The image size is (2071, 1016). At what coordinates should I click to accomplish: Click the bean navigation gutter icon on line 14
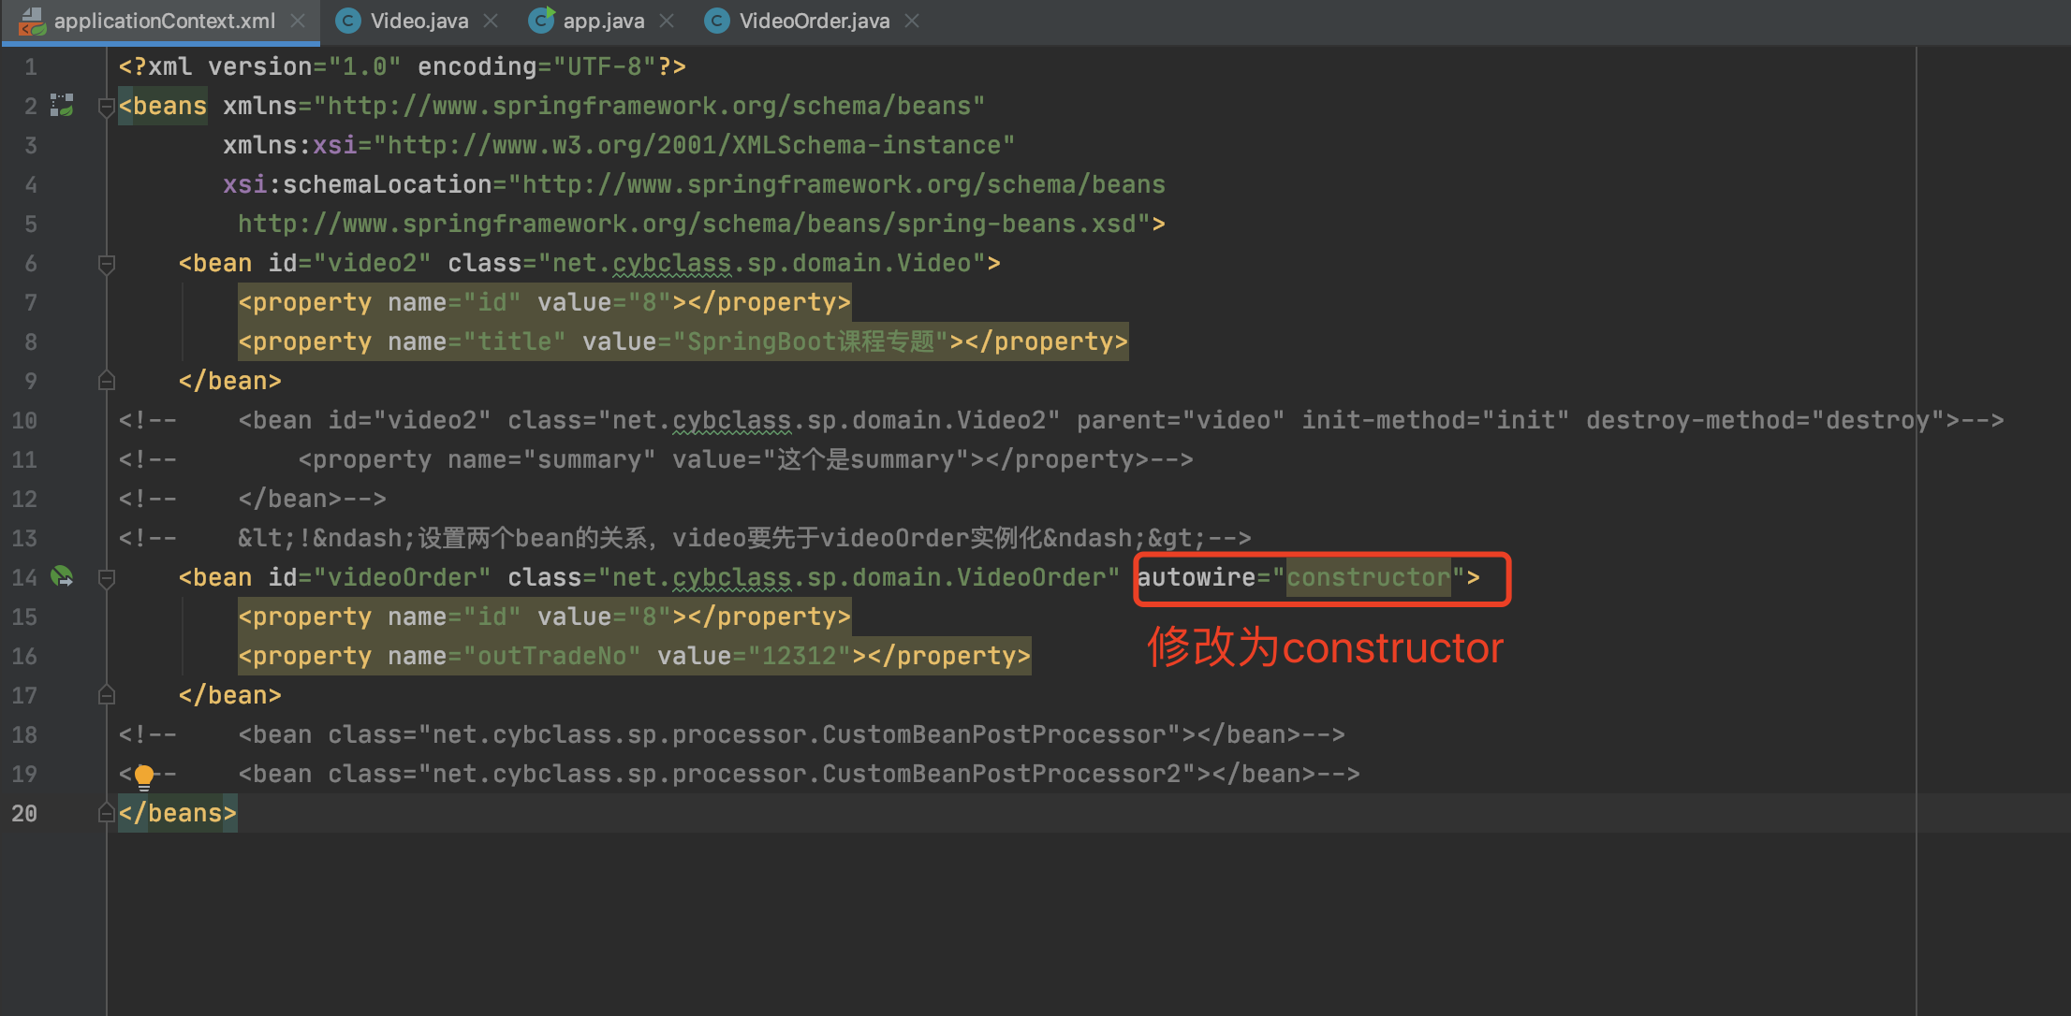[62, 576]
